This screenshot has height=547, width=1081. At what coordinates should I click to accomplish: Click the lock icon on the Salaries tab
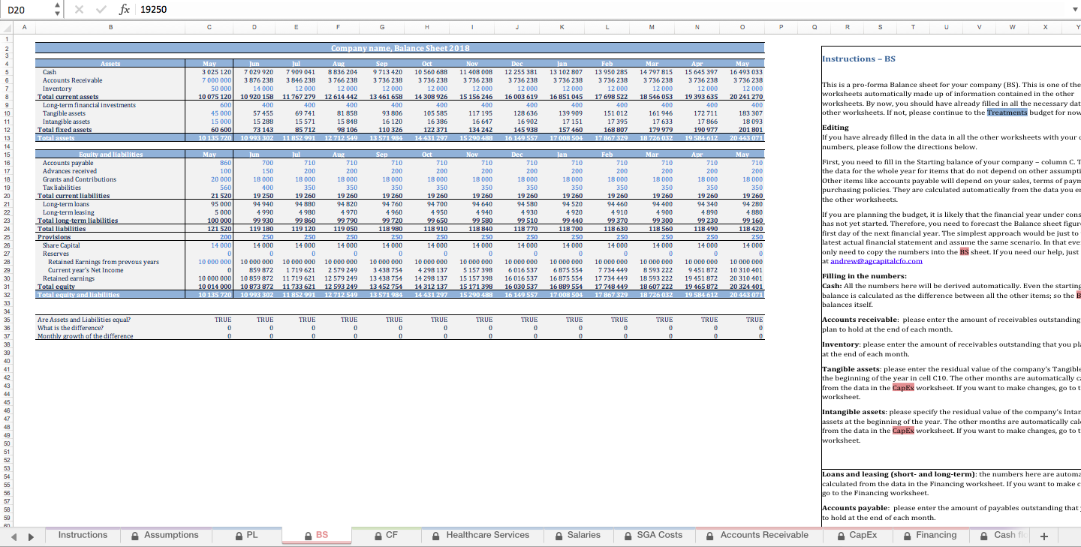click(559, 535)
